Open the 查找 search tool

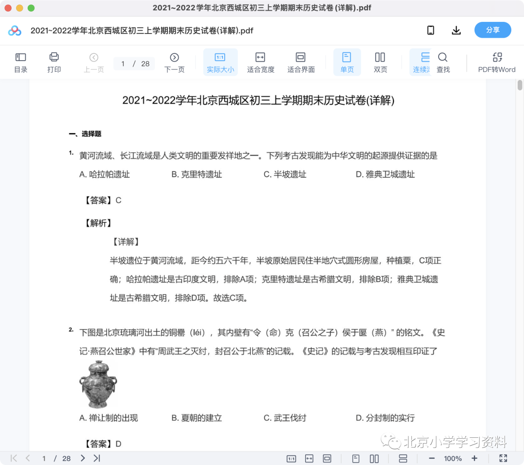coord(443,63)
